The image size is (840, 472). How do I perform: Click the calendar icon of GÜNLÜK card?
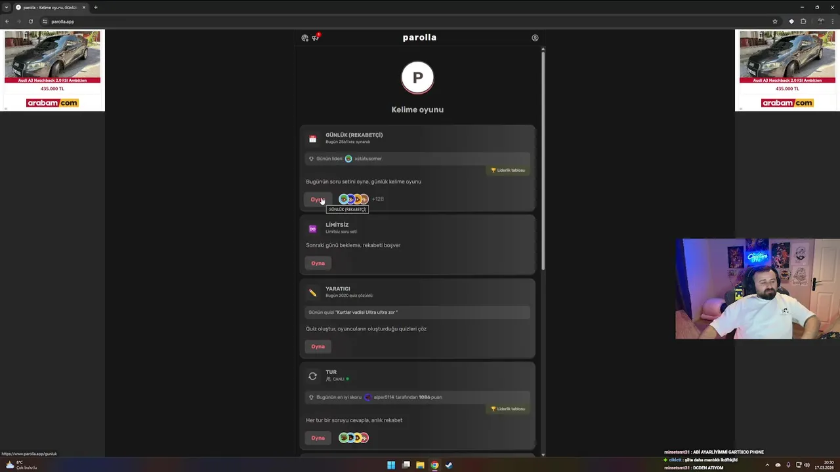[312, 138]
